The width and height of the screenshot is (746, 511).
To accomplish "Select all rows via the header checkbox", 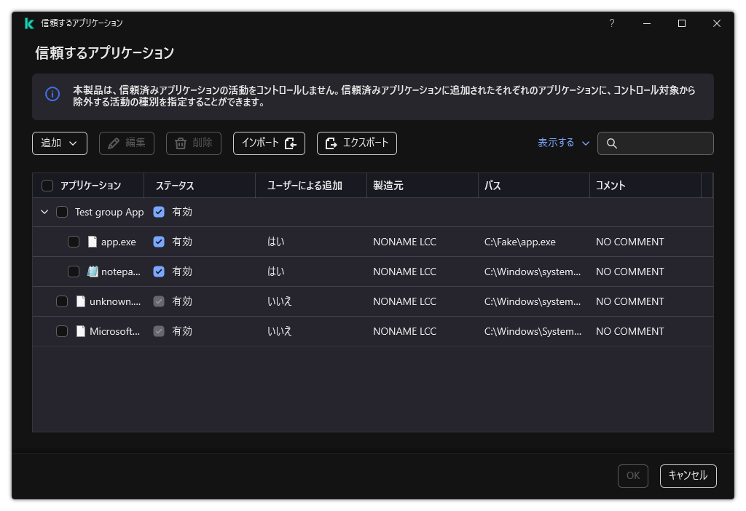I will pyautogui.click(x=47, y=185).
